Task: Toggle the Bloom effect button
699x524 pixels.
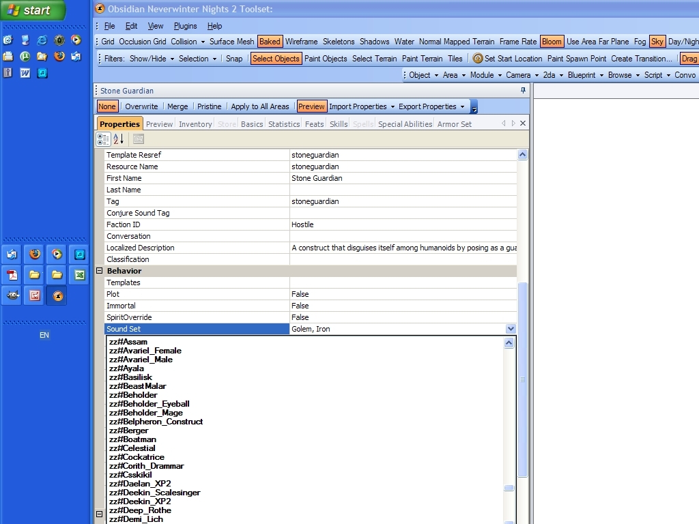Action: (x=552, y=42)
